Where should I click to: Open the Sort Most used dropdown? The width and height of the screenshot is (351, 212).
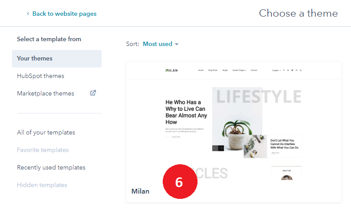coord(161,44)
